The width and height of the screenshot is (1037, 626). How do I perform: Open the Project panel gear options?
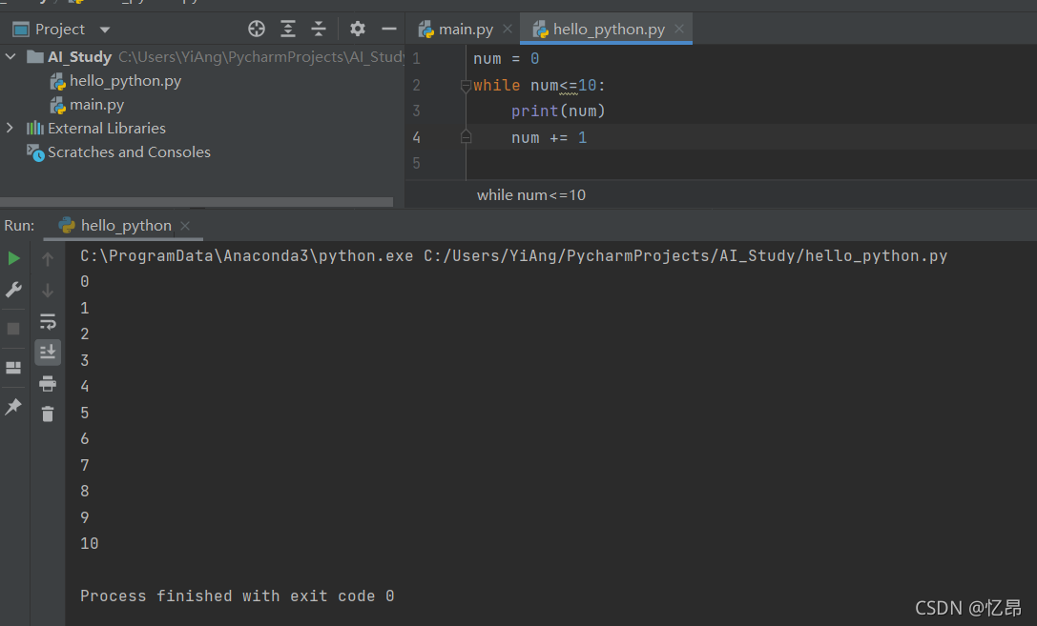[357, 29]
